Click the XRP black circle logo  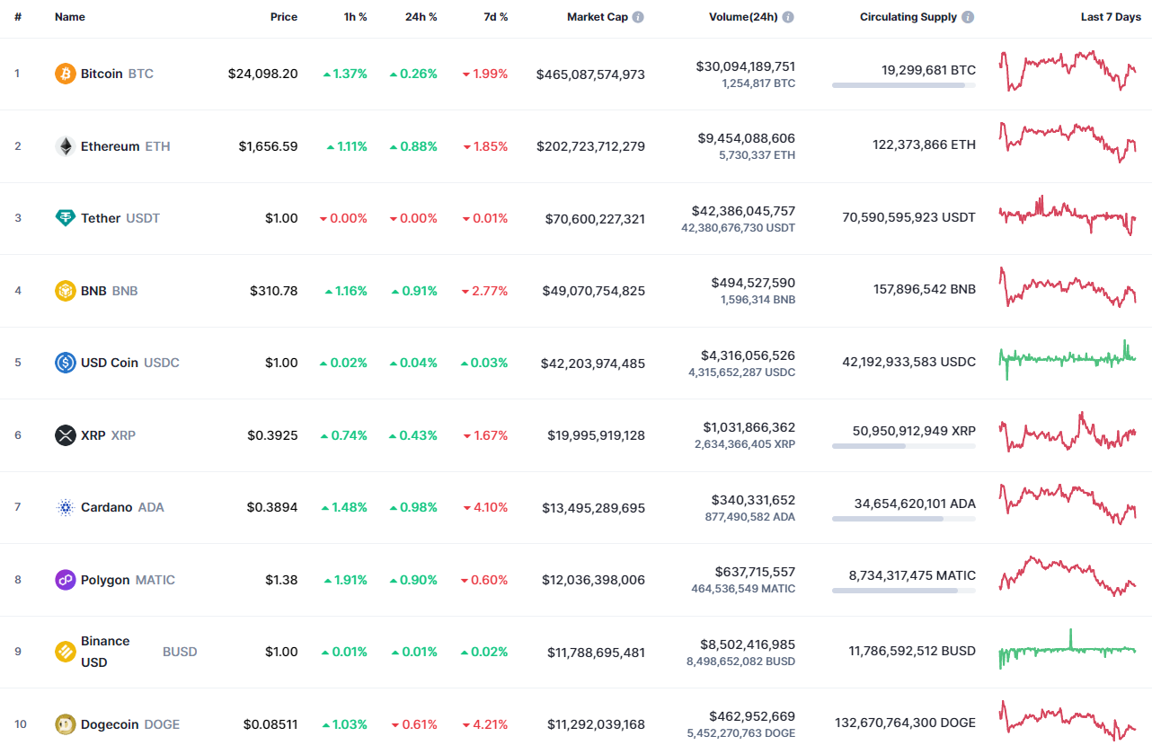(x=64, y=434)
